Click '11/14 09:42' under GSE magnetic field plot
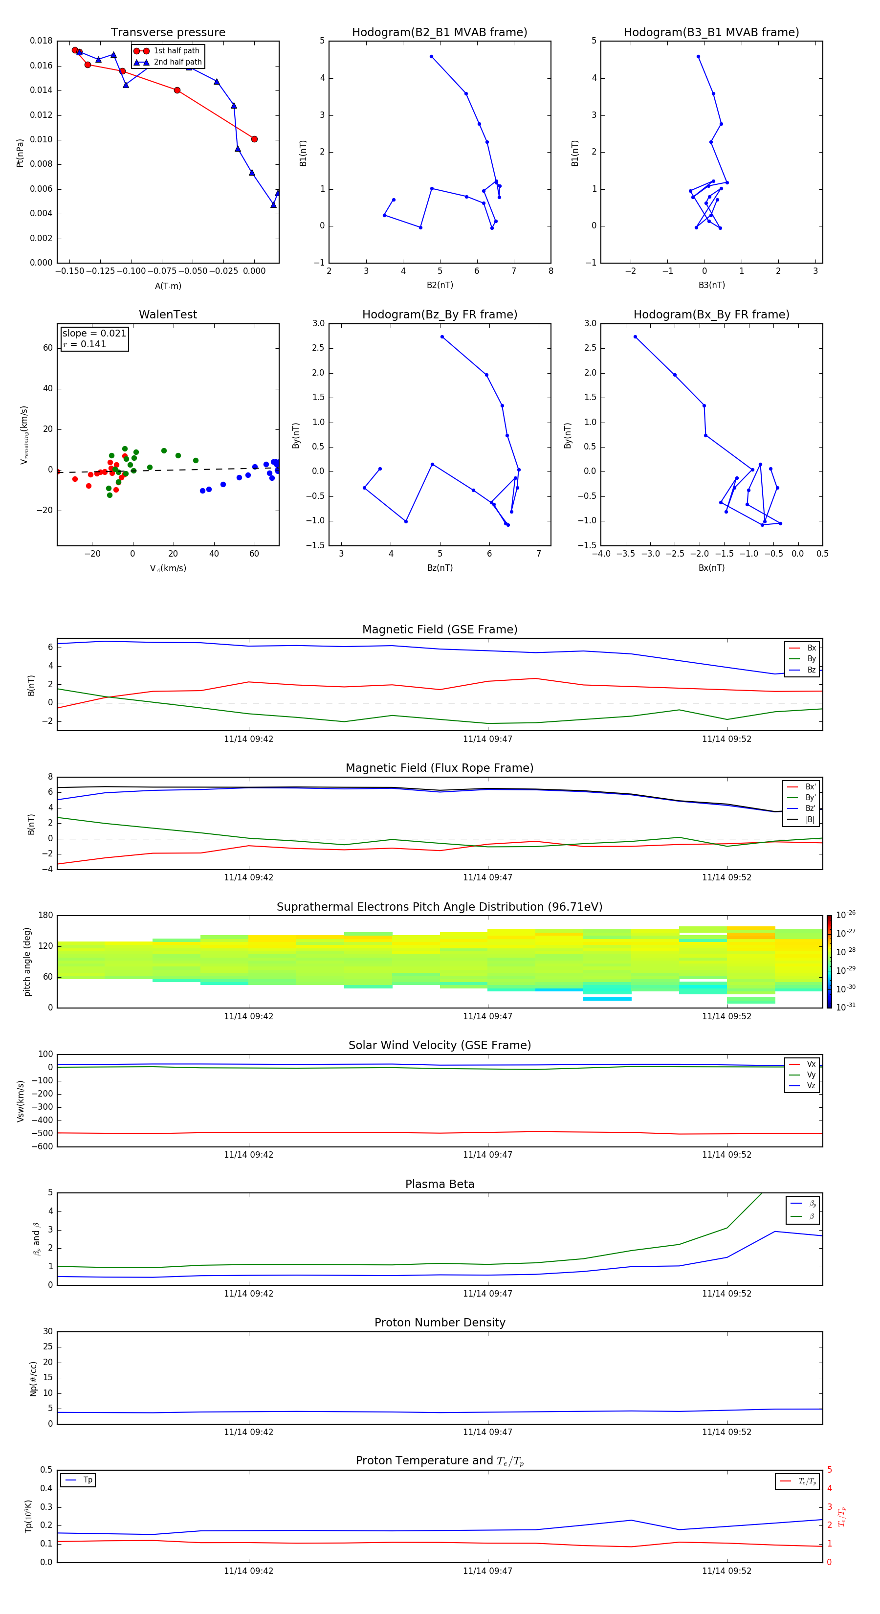Image resolution: width=880 pixels, height=1614 pixels. tap(249, 740)
